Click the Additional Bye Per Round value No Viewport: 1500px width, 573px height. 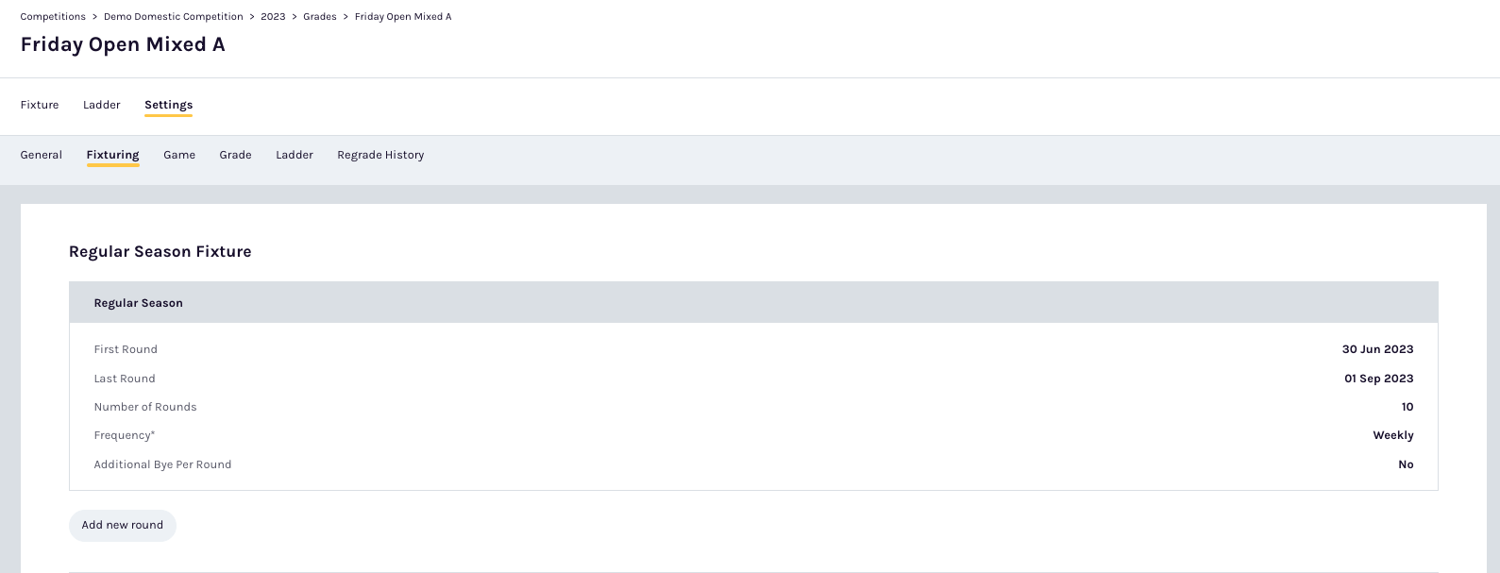1406,464
